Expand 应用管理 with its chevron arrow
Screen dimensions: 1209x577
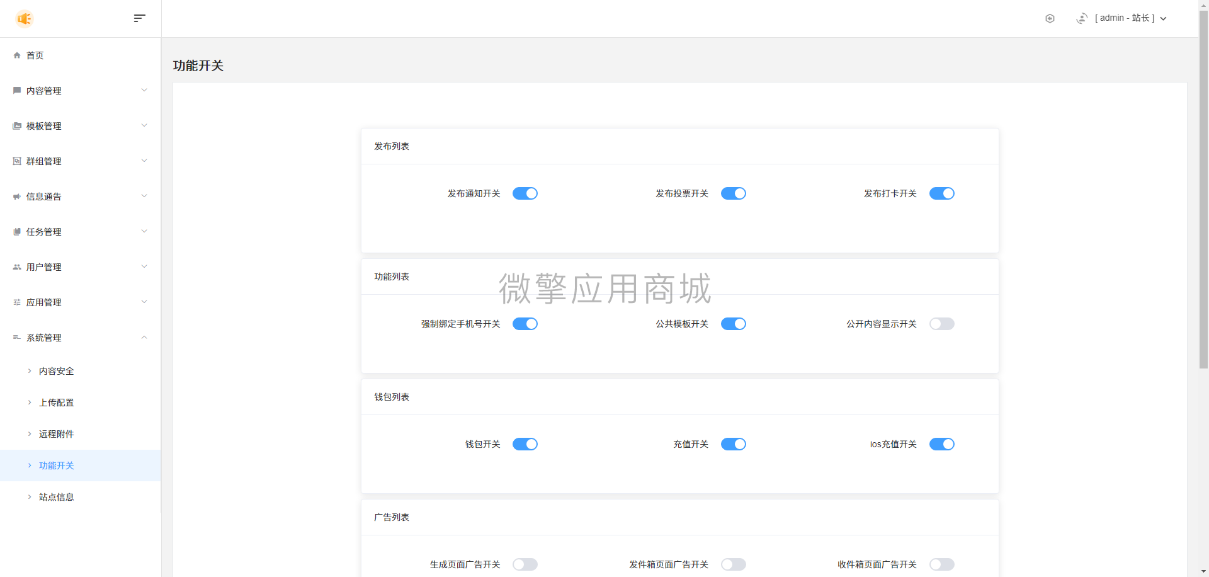(144, 302)
